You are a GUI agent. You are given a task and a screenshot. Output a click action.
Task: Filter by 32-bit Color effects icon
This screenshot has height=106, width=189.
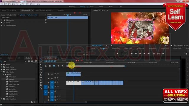(32, 61)
